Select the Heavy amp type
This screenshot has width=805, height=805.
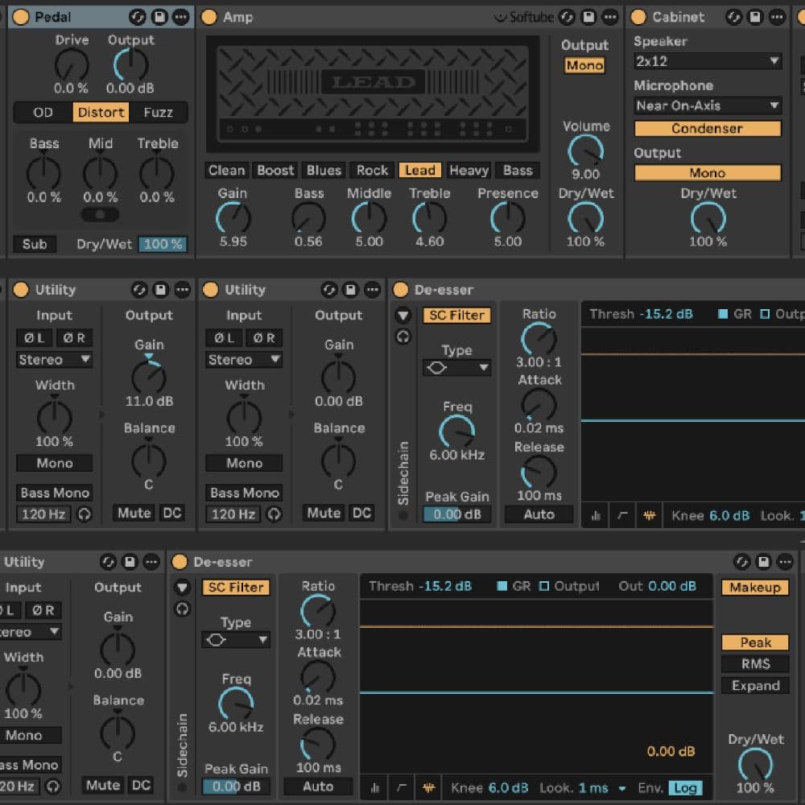(x=469, y=171)
